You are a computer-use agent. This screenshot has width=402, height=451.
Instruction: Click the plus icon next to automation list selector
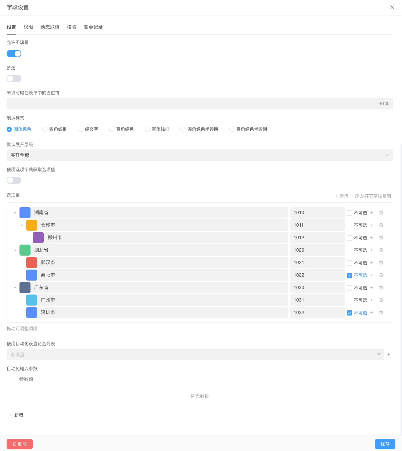point(388,354)
